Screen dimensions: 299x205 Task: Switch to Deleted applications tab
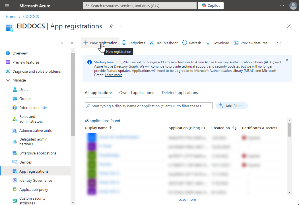(180, 93)
